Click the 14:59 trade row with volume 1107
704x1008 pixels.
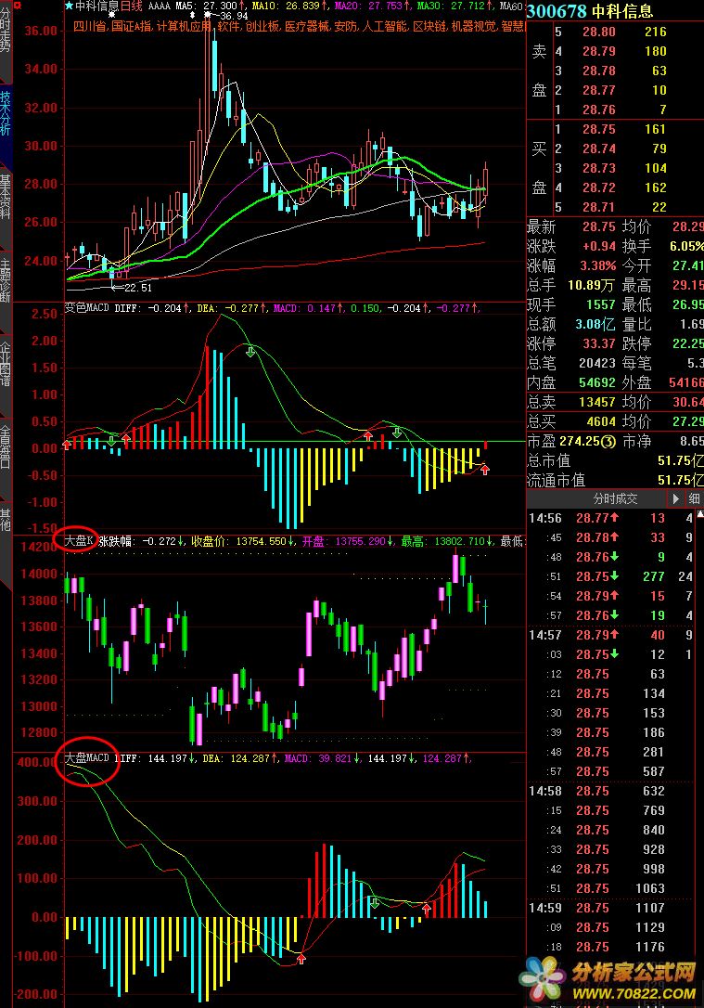610,908
